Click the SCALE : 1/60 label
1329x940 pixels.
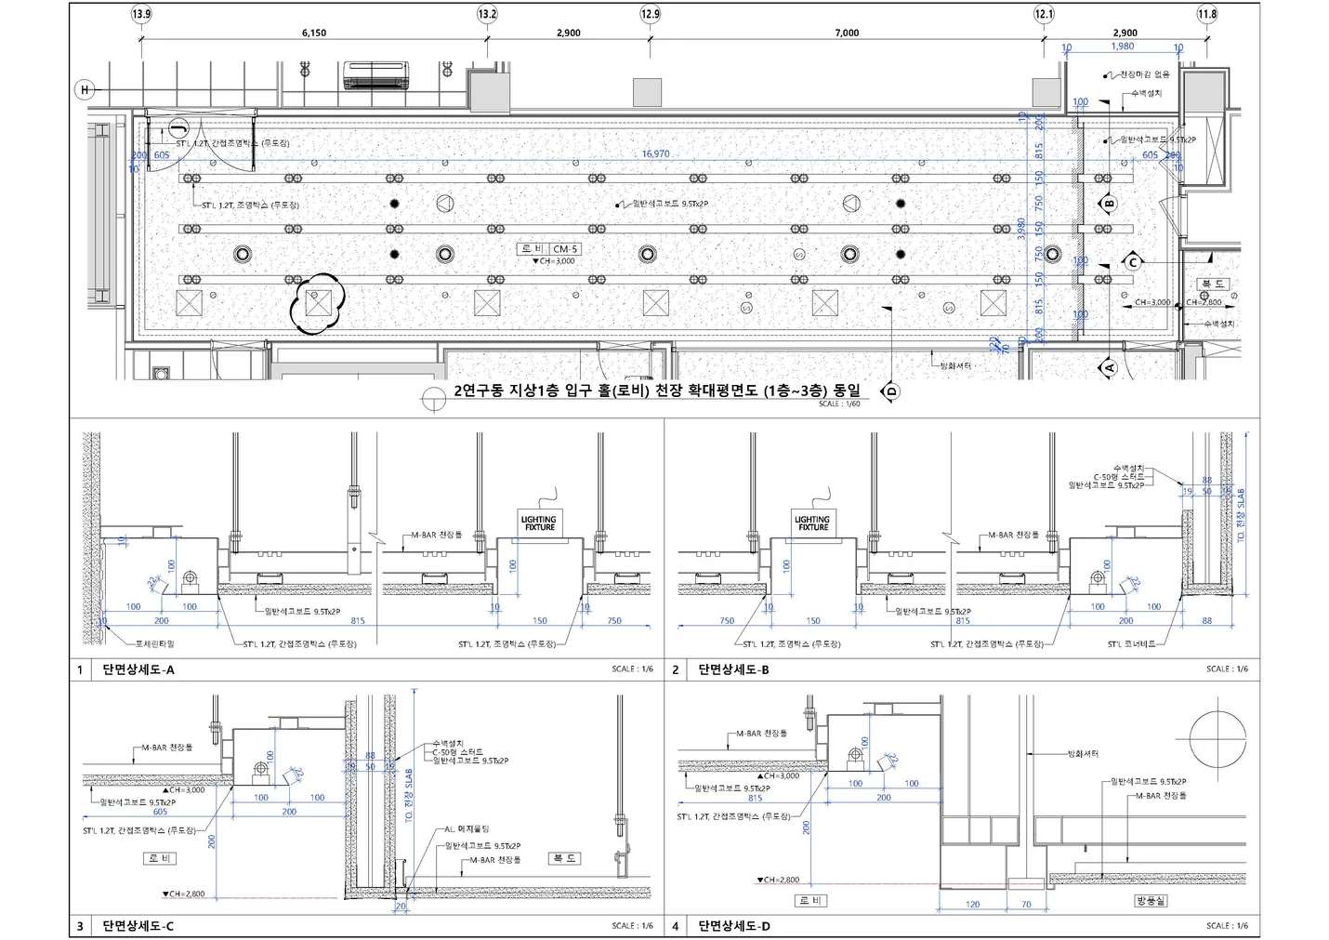[839, 404]
